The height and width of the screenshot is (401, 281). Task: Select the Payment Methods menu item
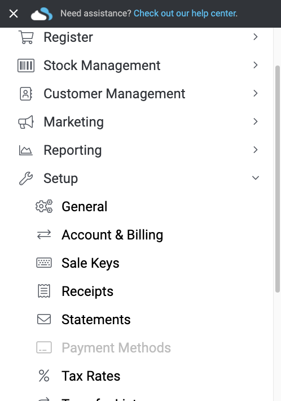[116, 347]
